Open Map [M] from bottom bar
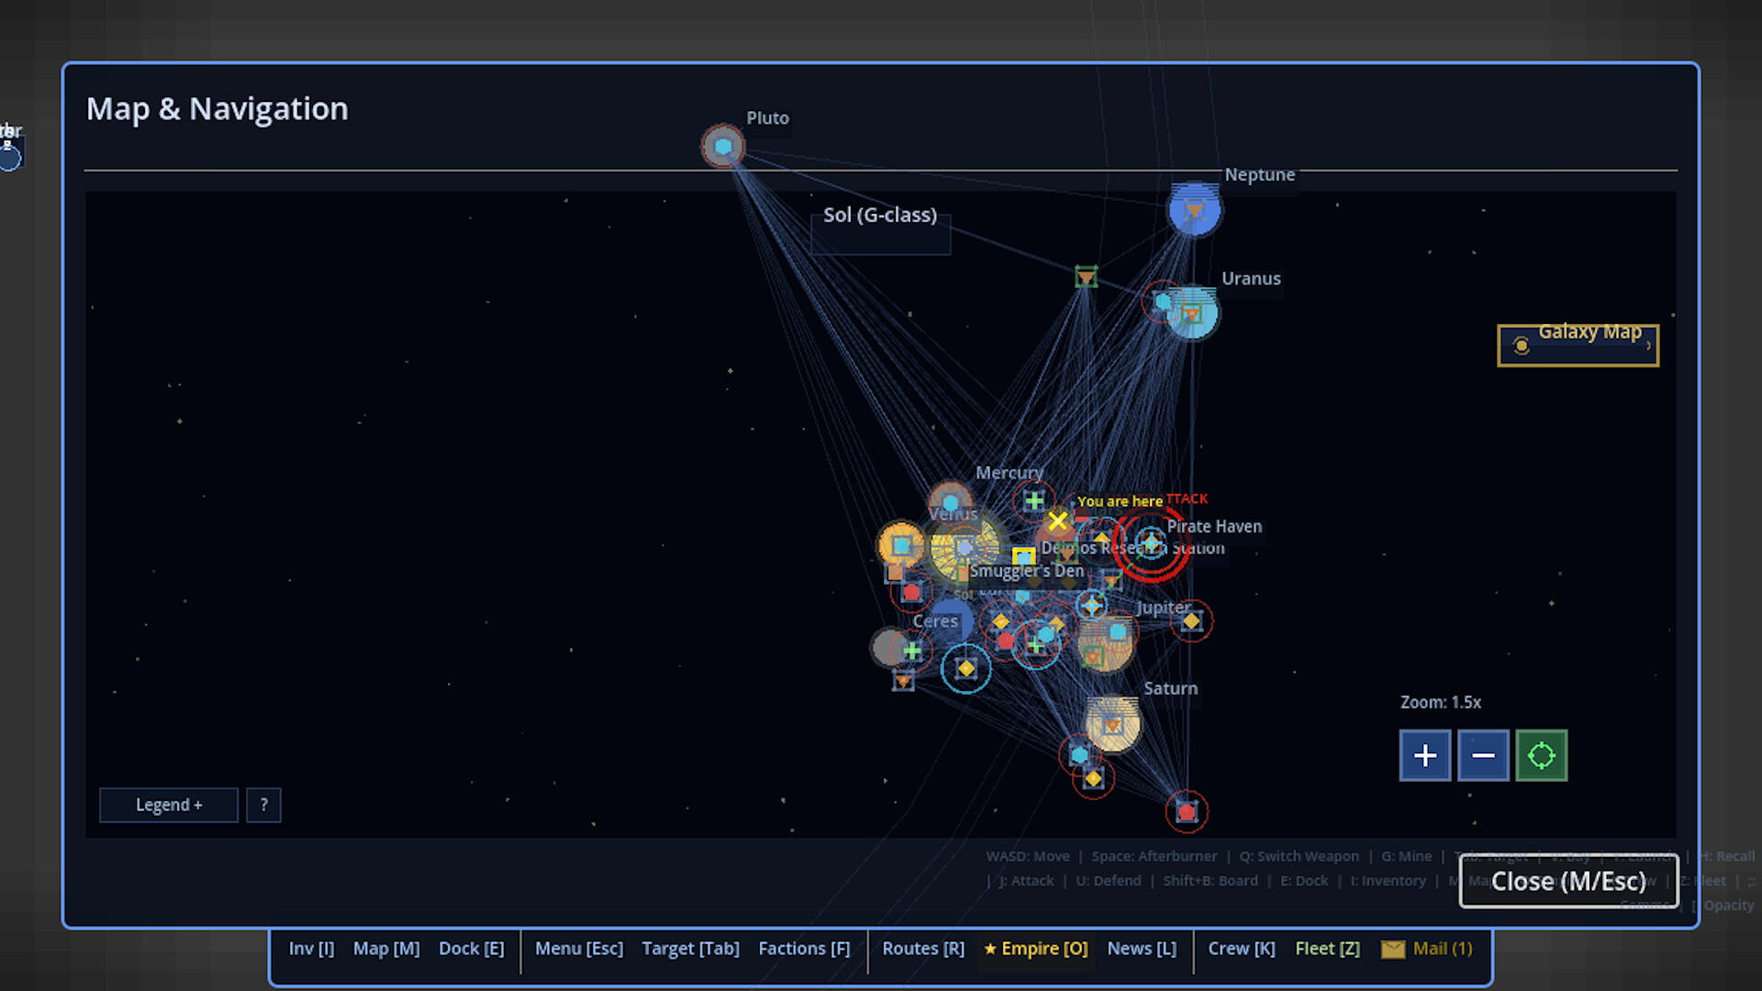Viewport: 1762px width, 991px height. [x=386, y=949]
